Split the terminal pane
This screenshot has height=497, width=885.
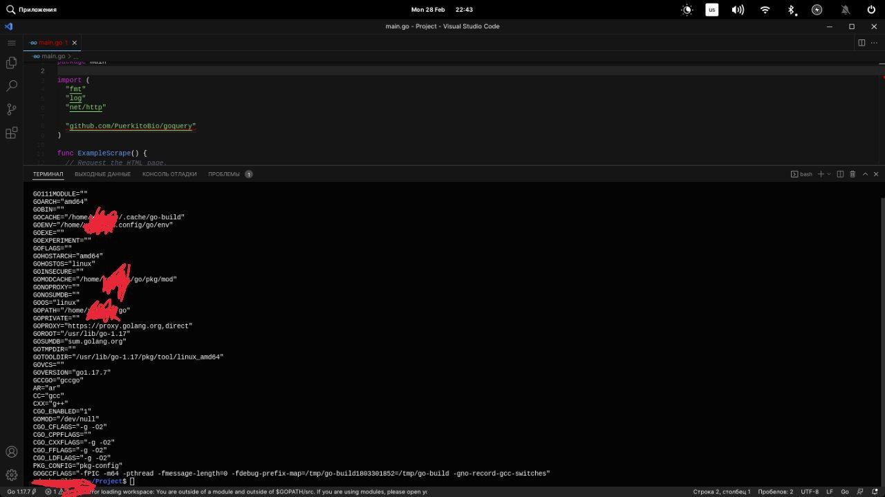click(840, 174)
